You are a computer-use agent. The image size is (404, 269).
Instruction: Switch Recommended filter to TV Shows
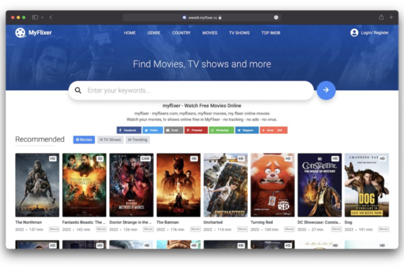[x=110, y=140]
